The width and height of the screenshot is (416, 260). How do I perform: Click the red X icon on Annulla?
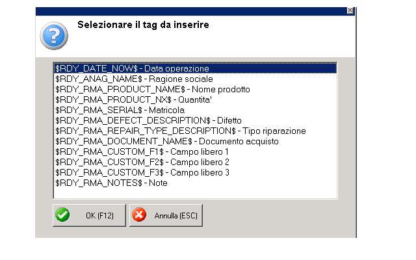click(139, 215)
